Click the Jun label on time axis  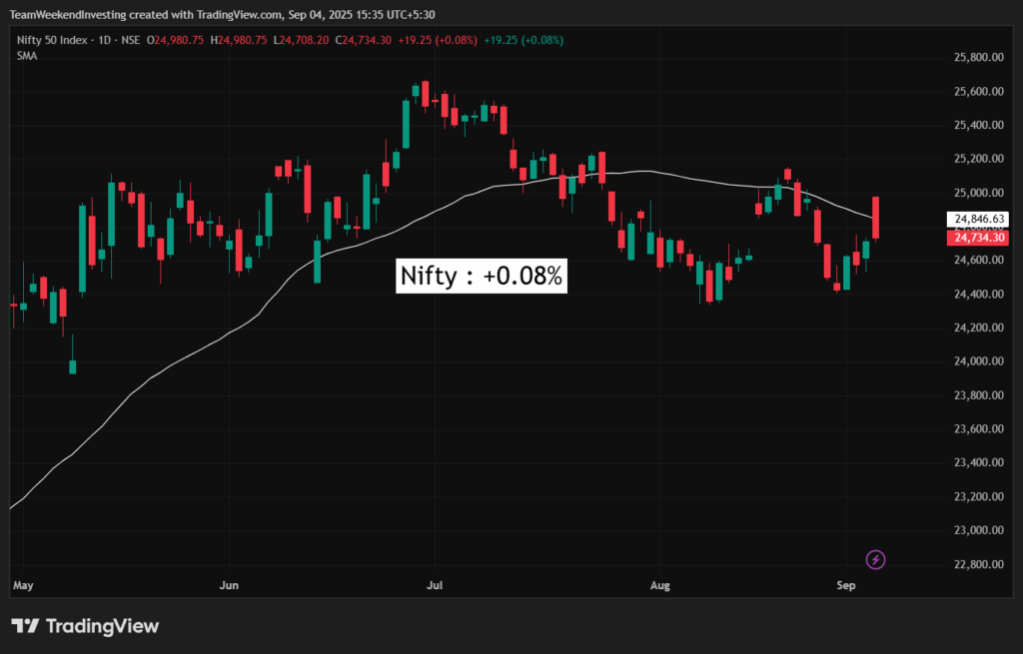click(229, 585)
